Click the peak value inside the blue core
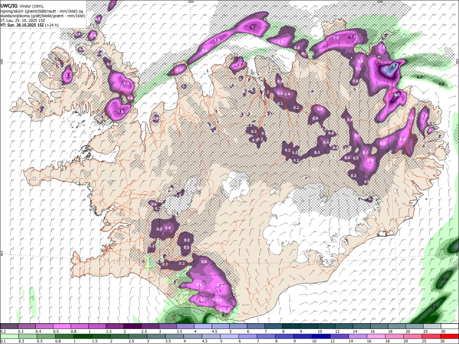Screen dimensions: 459x344 (395, 66)
